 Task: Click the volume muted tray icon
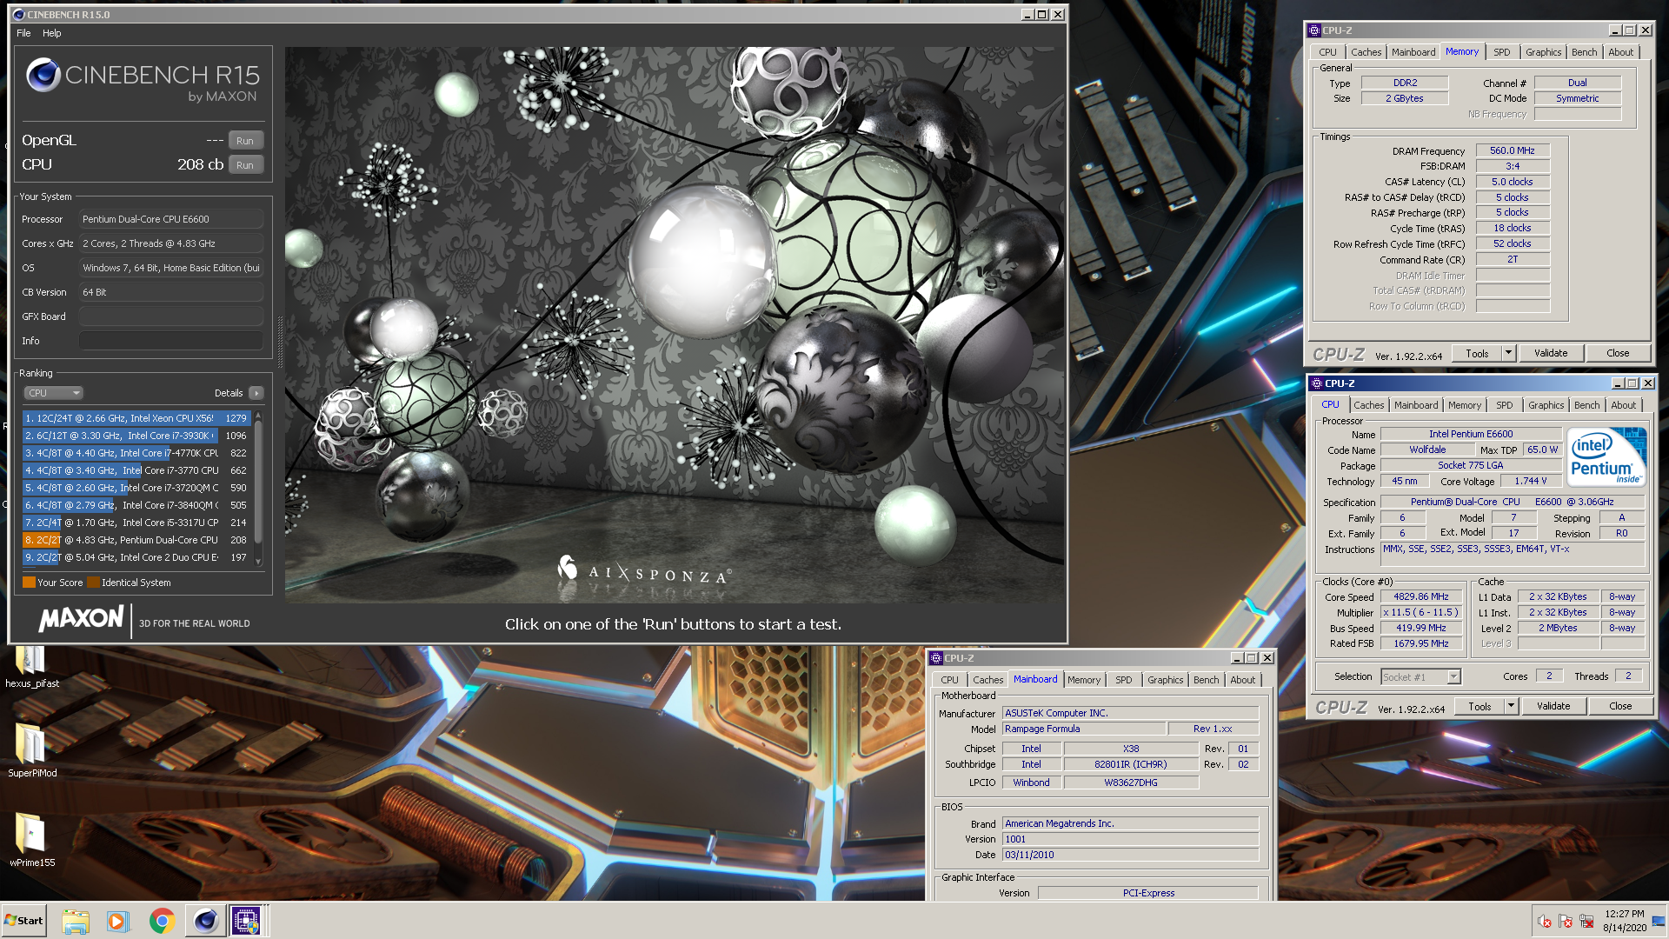click(x=1545, y=921)
